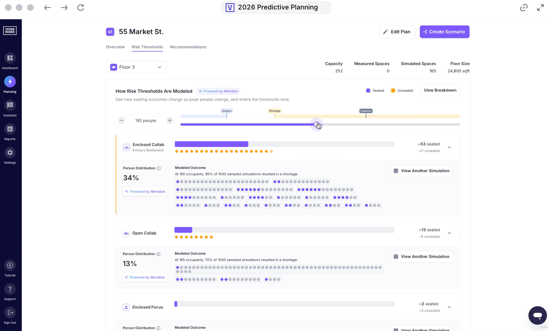The width and height of the screenshot is (549, 331).
Task: Select the Risk Thresholds tab
Action: 147,47
